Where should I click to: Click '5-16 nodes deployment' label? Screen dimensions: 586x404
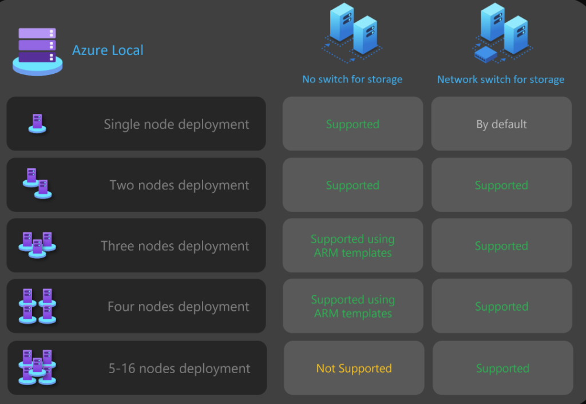coord(179,369)
